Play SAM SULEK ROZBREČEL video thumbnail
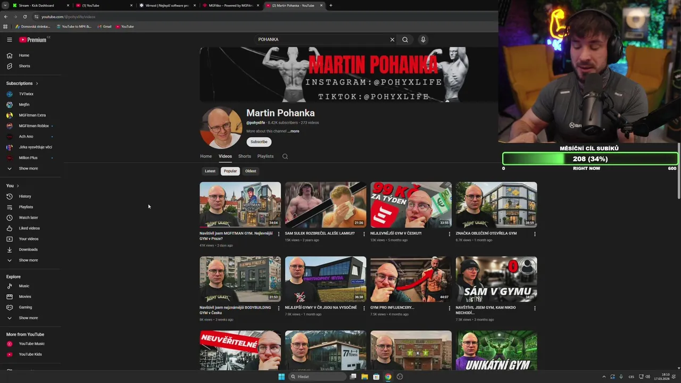681x383 pixels. [x=326, y=205]
